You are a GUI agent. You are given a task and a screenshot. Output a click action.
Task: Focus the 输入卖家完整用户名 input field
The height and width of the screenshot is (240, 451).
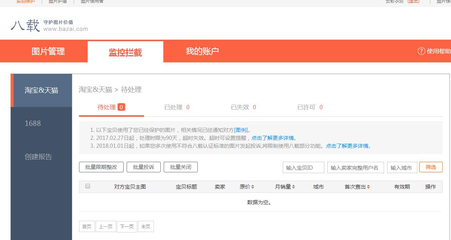[x=355, y=167]
